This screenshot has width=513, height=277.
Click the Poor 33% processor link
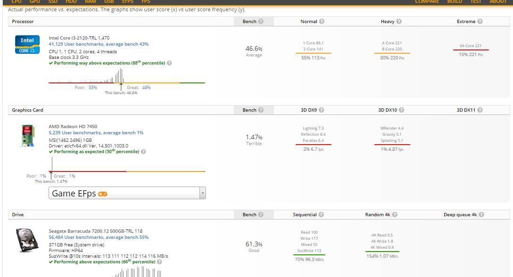92,88
